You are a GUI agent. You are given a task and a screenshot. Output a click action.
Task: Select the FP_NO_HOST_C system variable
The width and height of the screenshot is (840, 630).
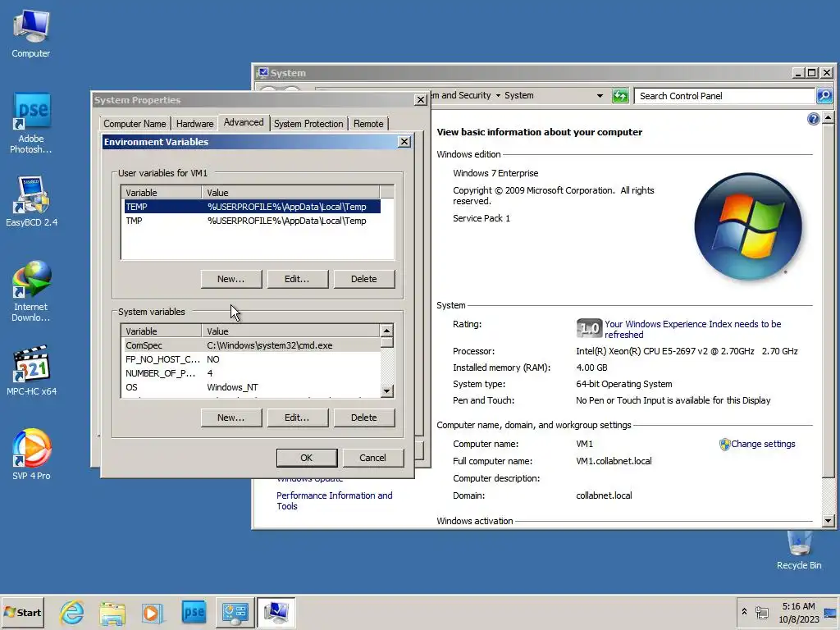251,359
